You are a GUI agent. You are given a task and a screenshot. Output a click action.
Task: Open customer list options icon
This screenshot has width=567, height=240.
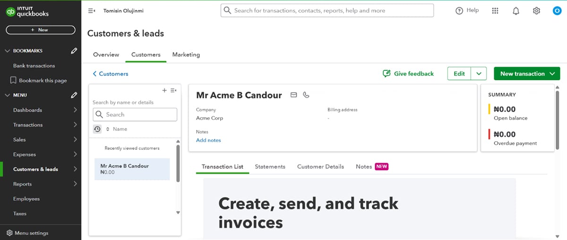[173, 90]
